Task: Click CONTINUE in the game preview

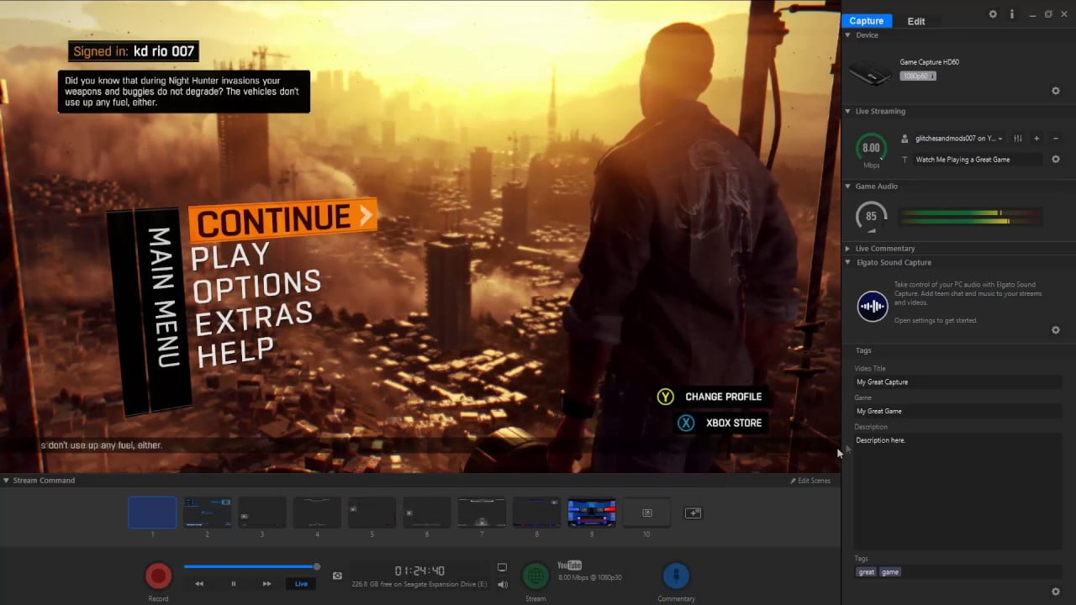Action: click(282, 219)
